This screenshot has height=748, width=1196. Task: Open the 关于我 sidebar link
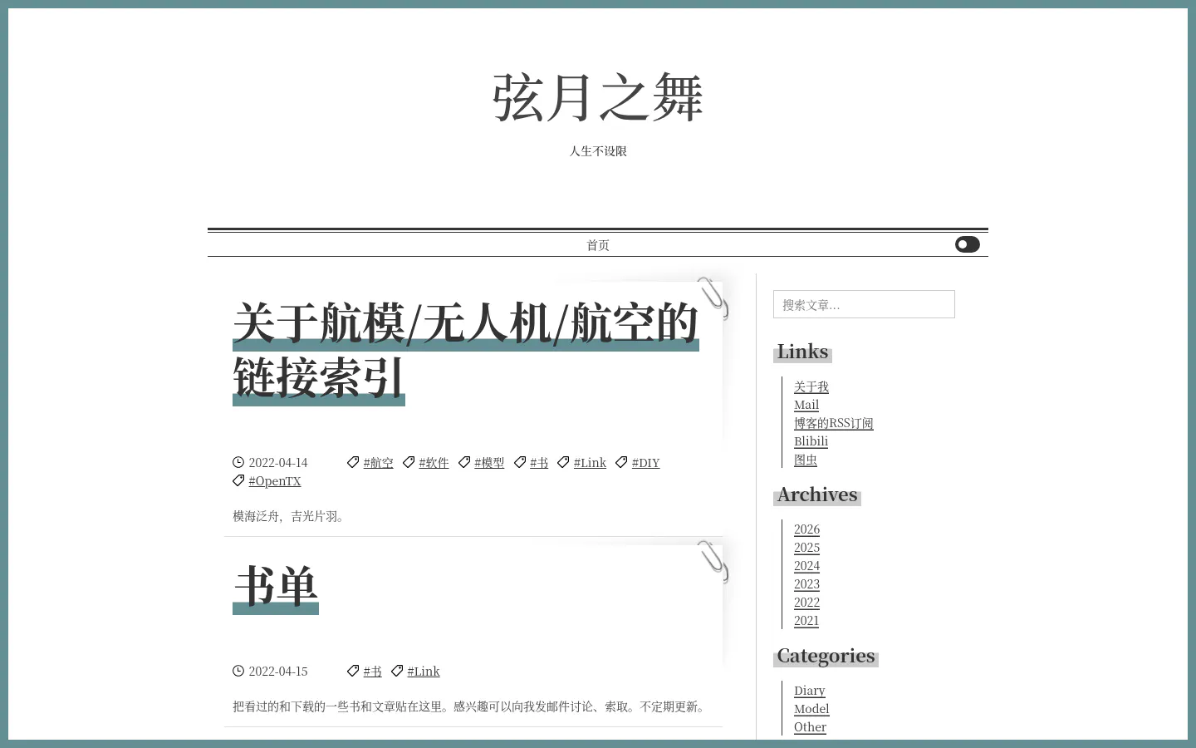[x=811, y=386]
